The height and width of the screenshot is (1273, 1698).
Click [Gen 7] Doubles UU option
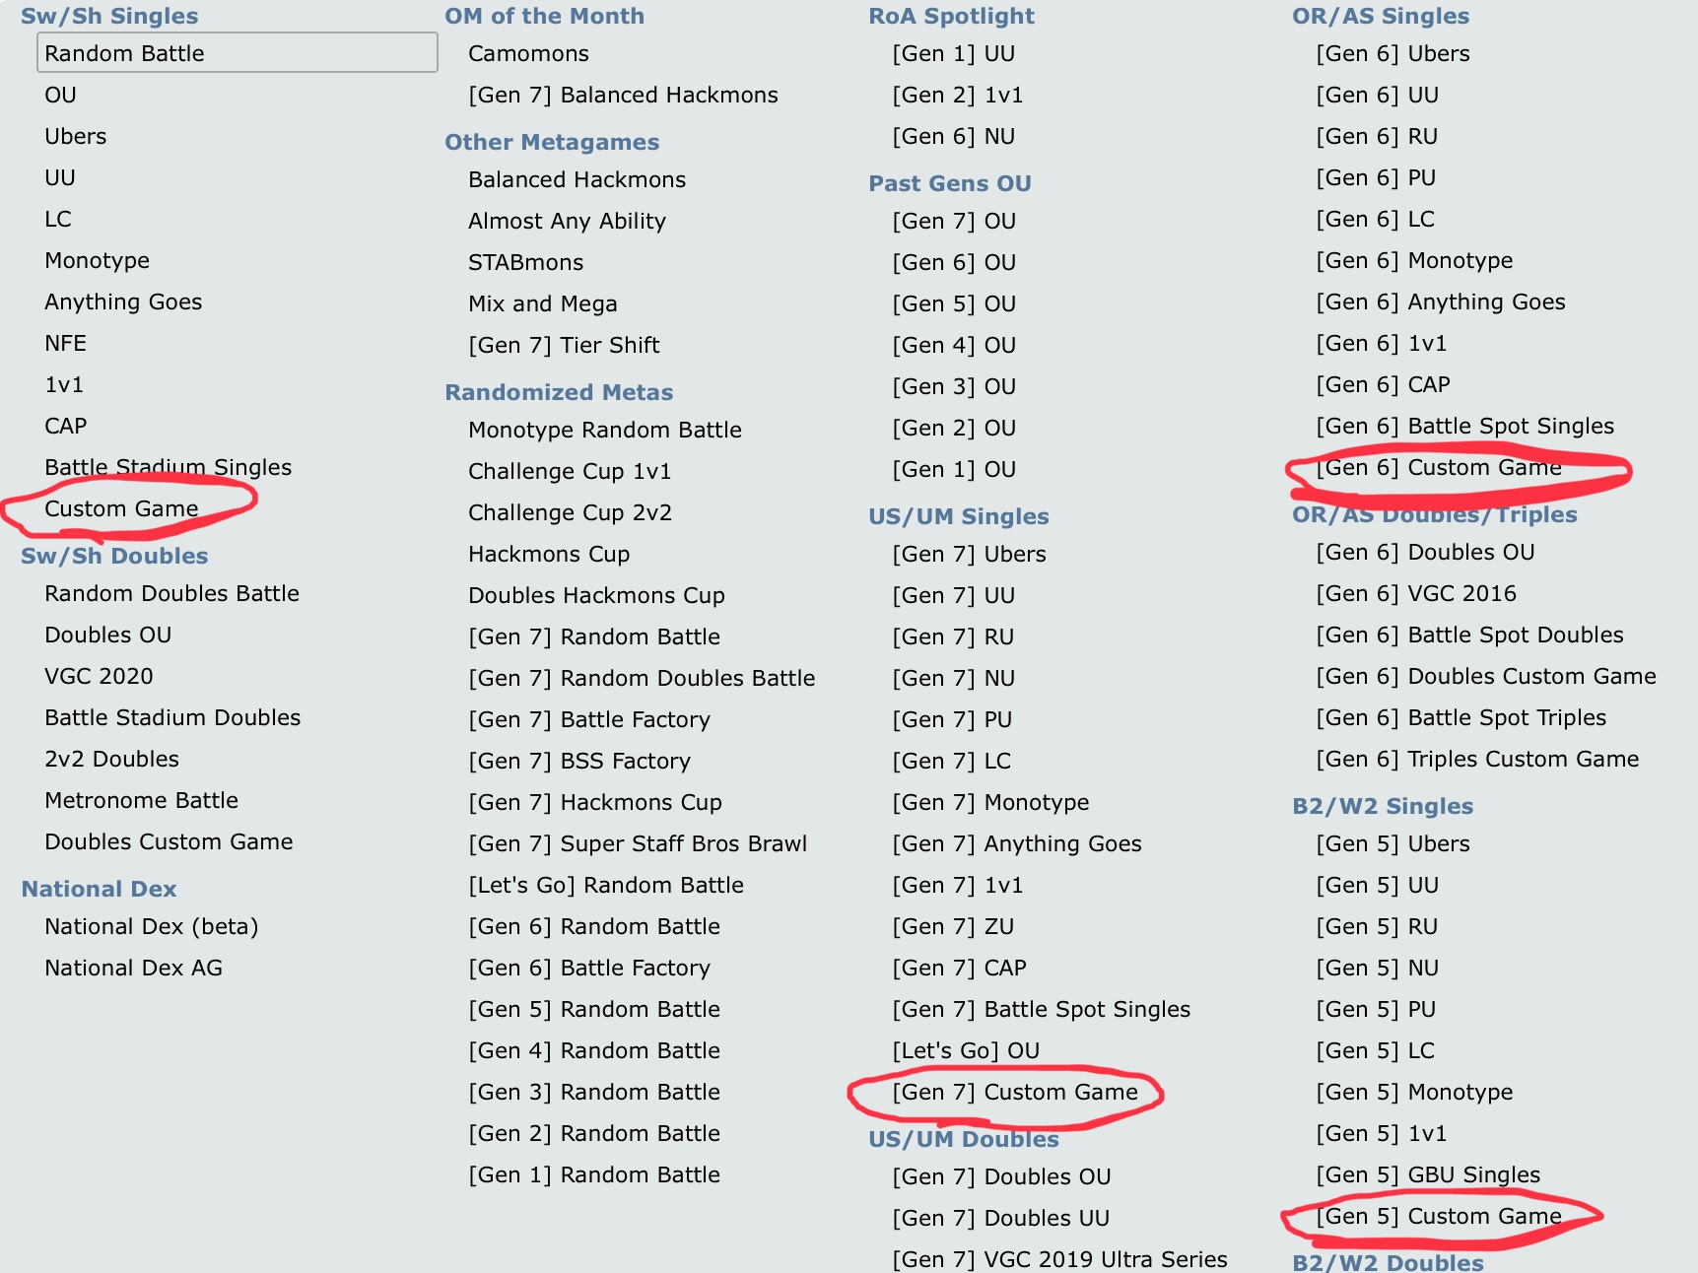(1000, 1218)
